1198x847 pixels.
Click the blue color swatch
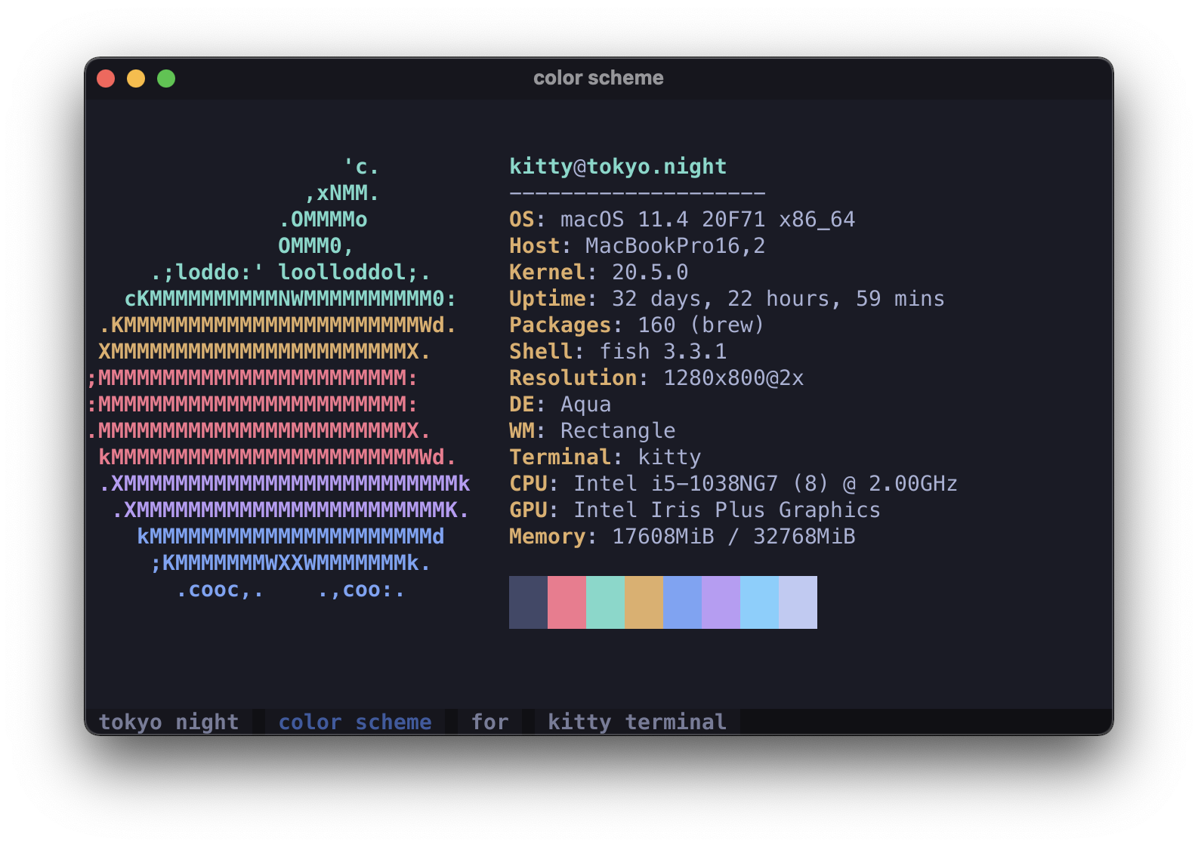pyautogui.click(x=682, y=602)
